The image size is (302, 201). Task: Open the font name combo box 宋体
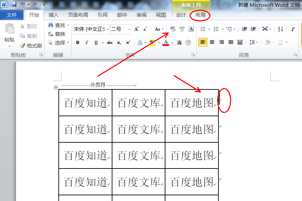92,29
